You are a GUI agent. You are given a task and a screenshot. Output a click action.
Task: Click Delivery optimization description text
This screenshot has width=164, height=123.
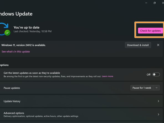click(41, 116)
